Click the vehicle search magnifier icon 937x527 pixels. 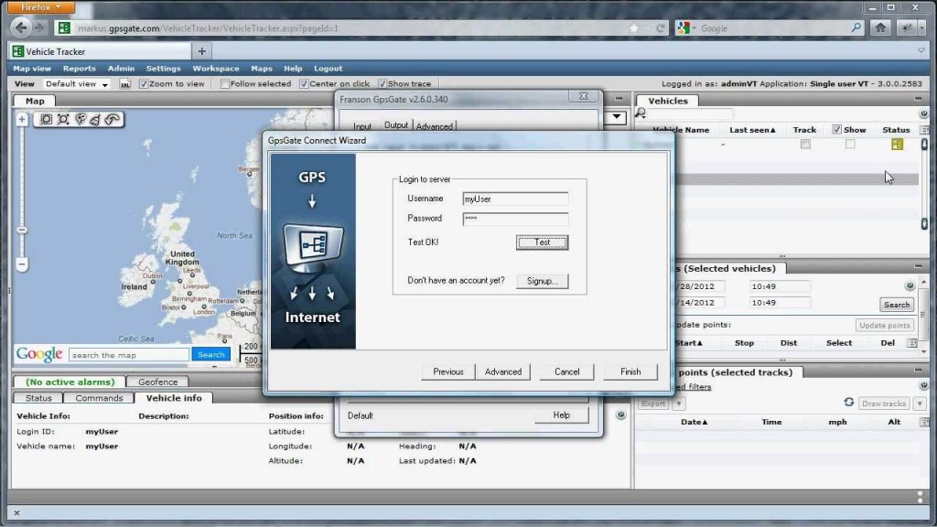click(x=640, y=113)
